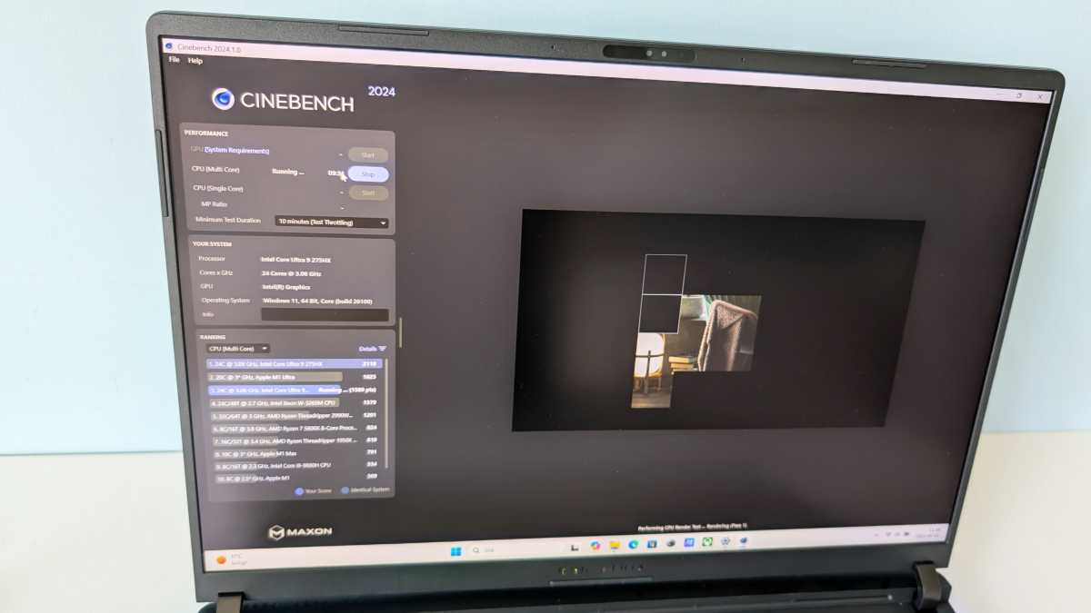Image resolution: width=1091 pixels, height=613 pixels.
Task: Click the weather widget icon on taskbar
Action: (221, 560)
